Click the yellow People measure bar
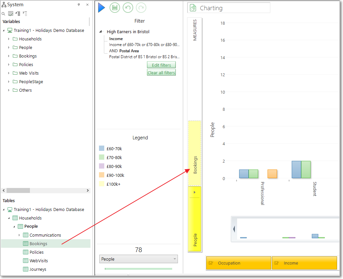This screenshot has height=279, width=343. pyautogui.click(x=194, y=219)
